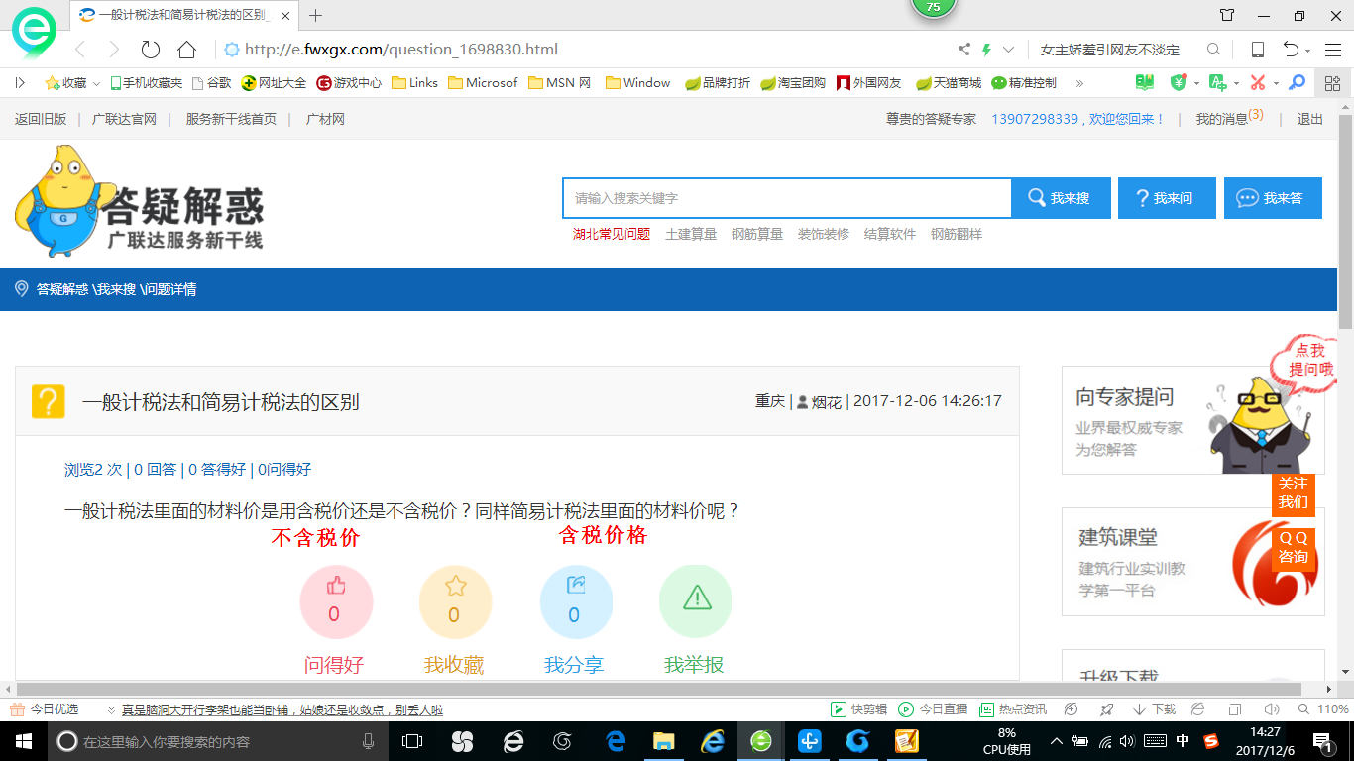1354x761 pixels.
Task: Select the 钢筋翻样 tag
Action: tap(957, 235)
